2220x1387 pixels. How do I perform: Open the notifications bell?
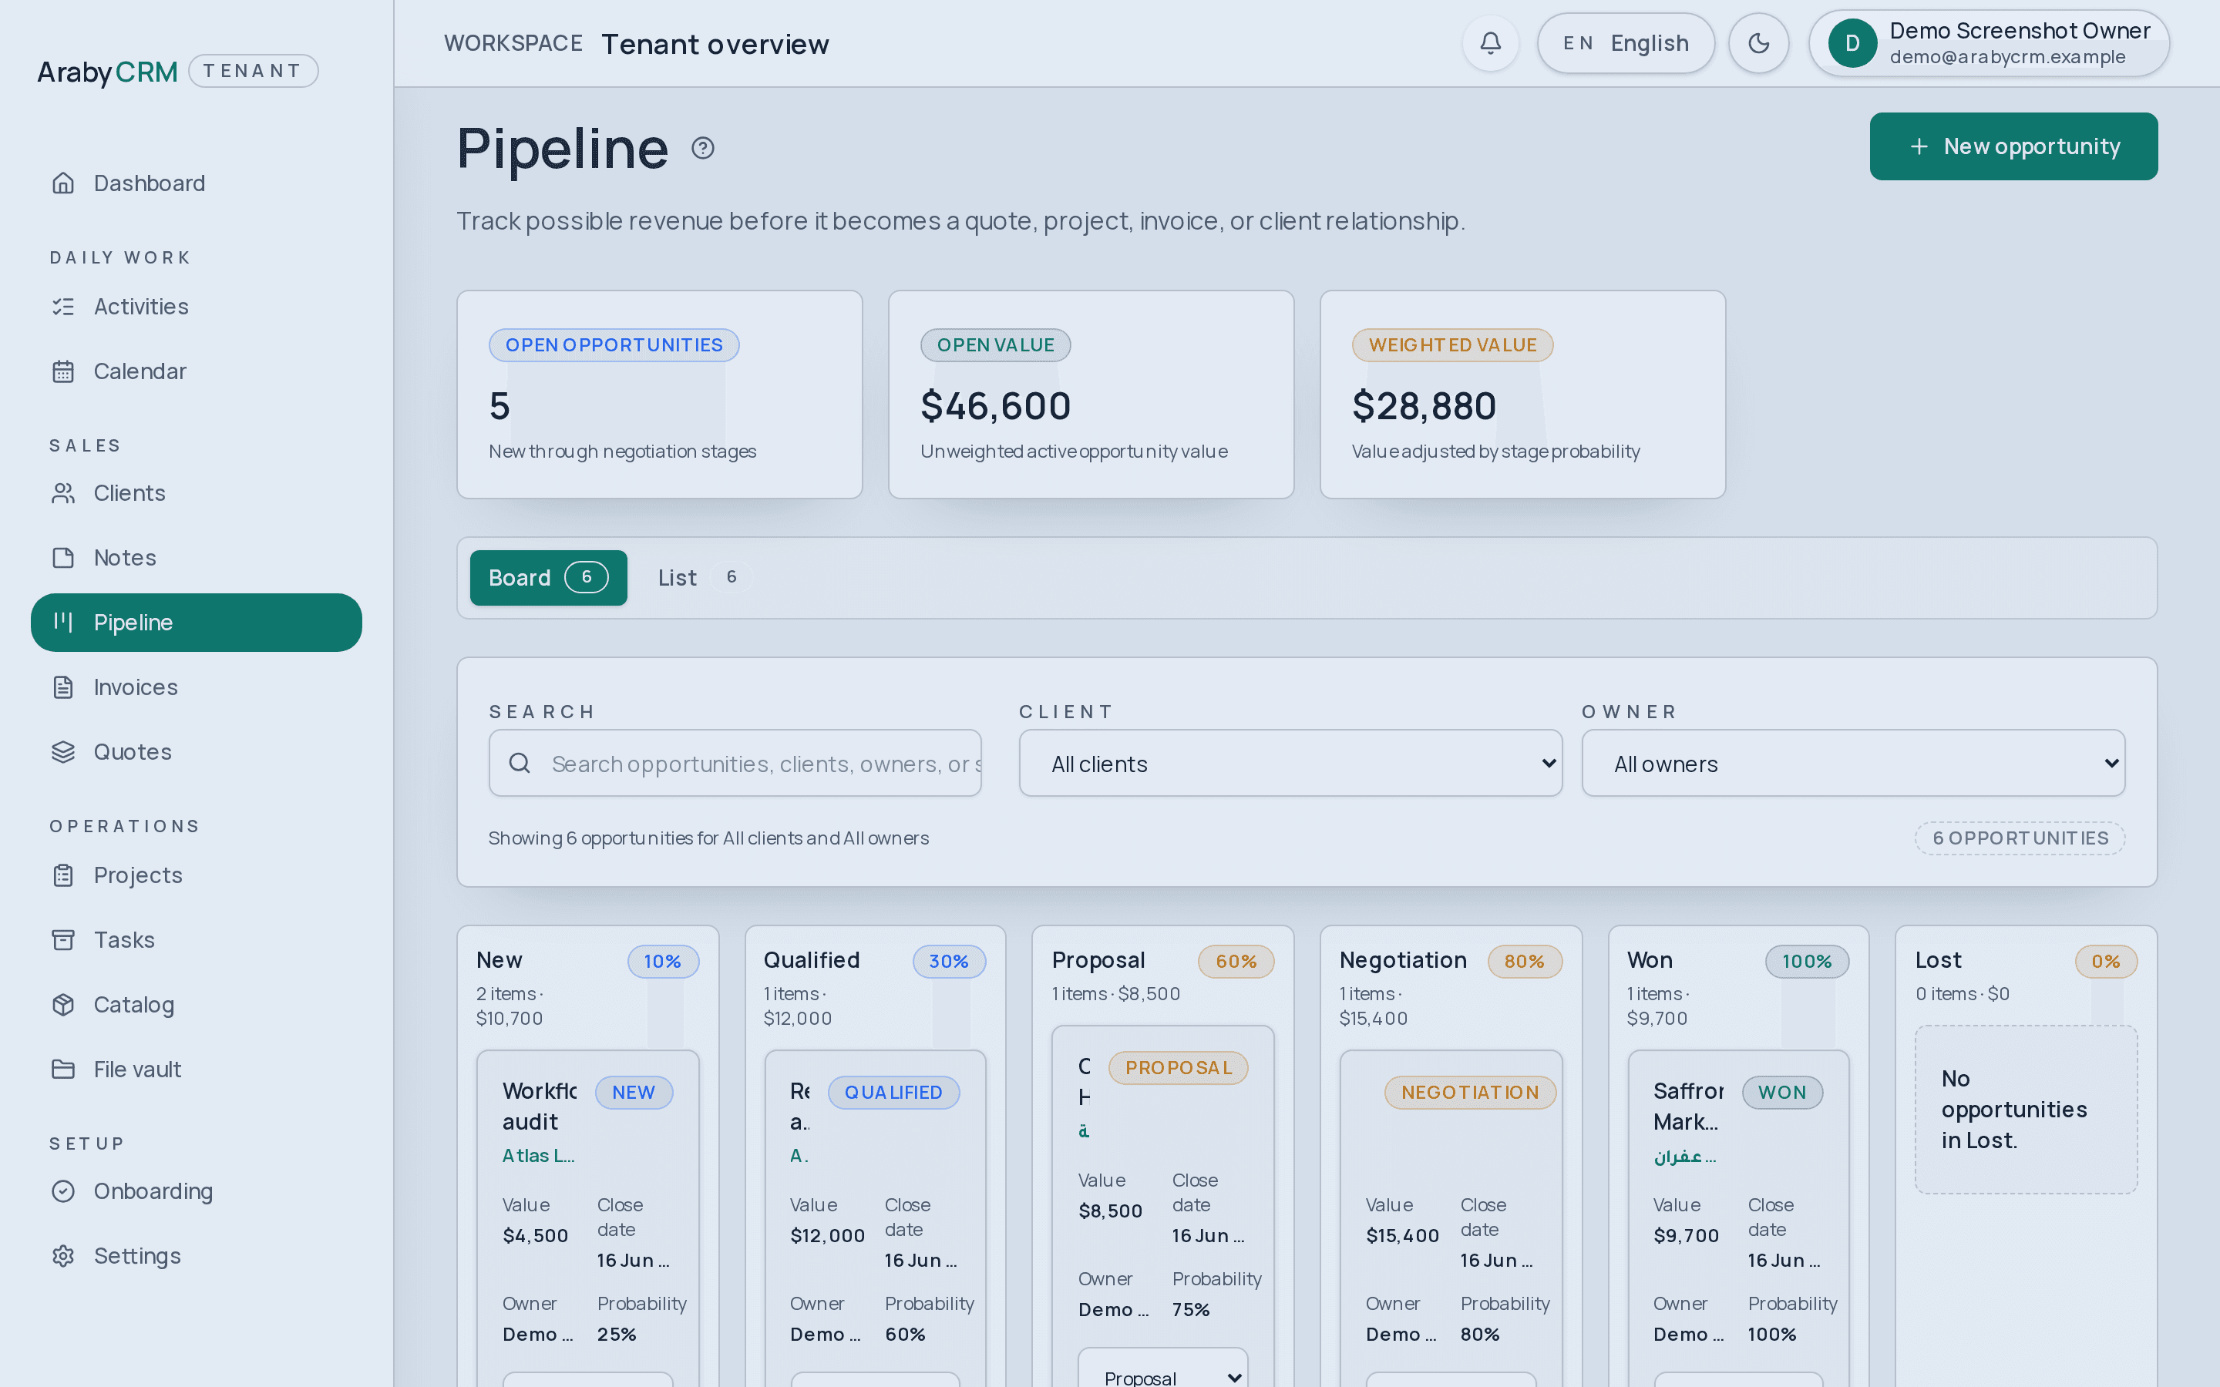tap(1491, 43)
